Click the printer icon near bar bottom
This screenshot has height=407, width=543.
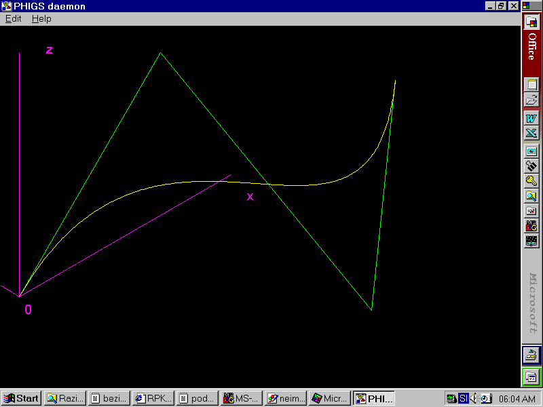(531, 355)
